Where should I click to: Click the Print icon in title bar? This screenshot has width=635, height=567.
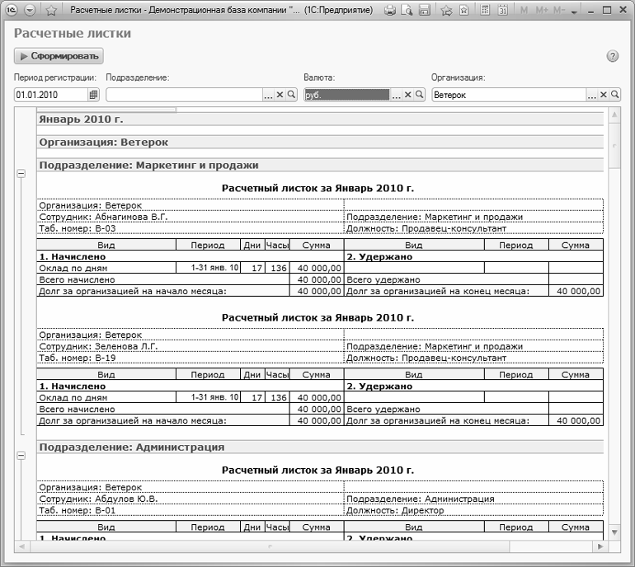click(389, 10)
